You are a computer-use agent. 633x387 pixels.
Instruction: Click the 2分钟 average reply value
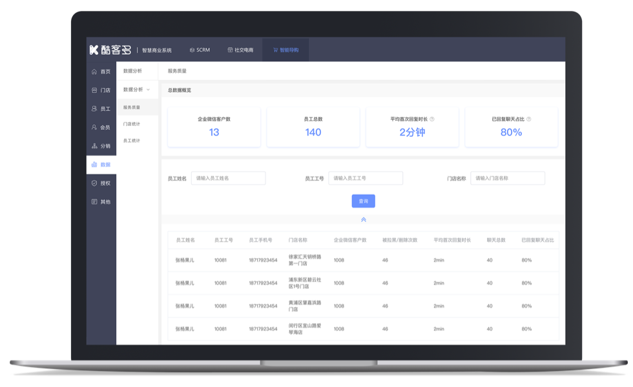[412, 132]
